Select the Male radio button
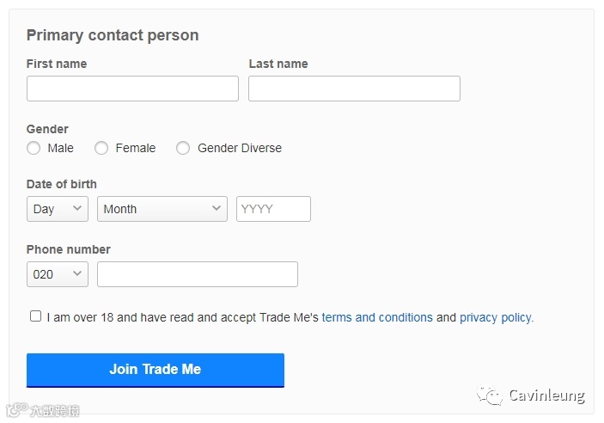604x423 pixels. tap(34, 148)
